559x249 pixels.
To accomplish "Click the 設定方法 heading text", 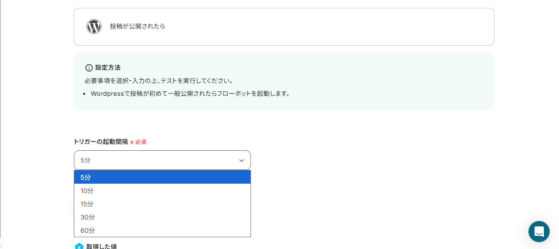I will (108, 68).
